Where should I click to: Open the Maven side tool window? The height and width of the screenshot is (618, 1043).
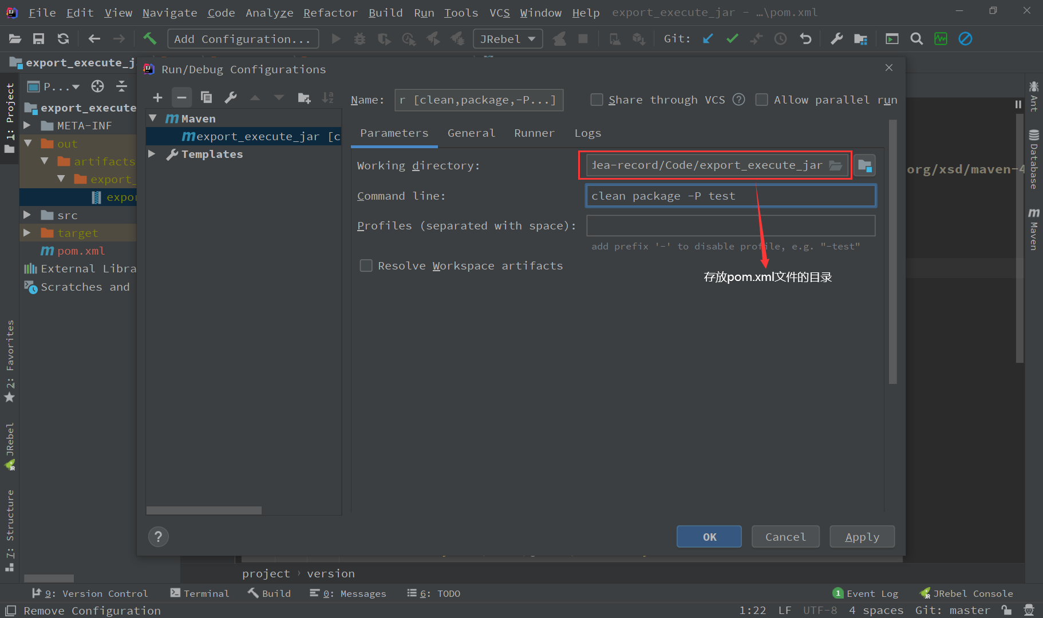tap(1034, 229)
